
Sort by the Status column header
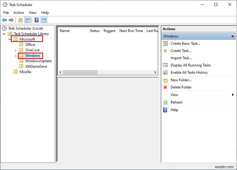tap(94, 31)
